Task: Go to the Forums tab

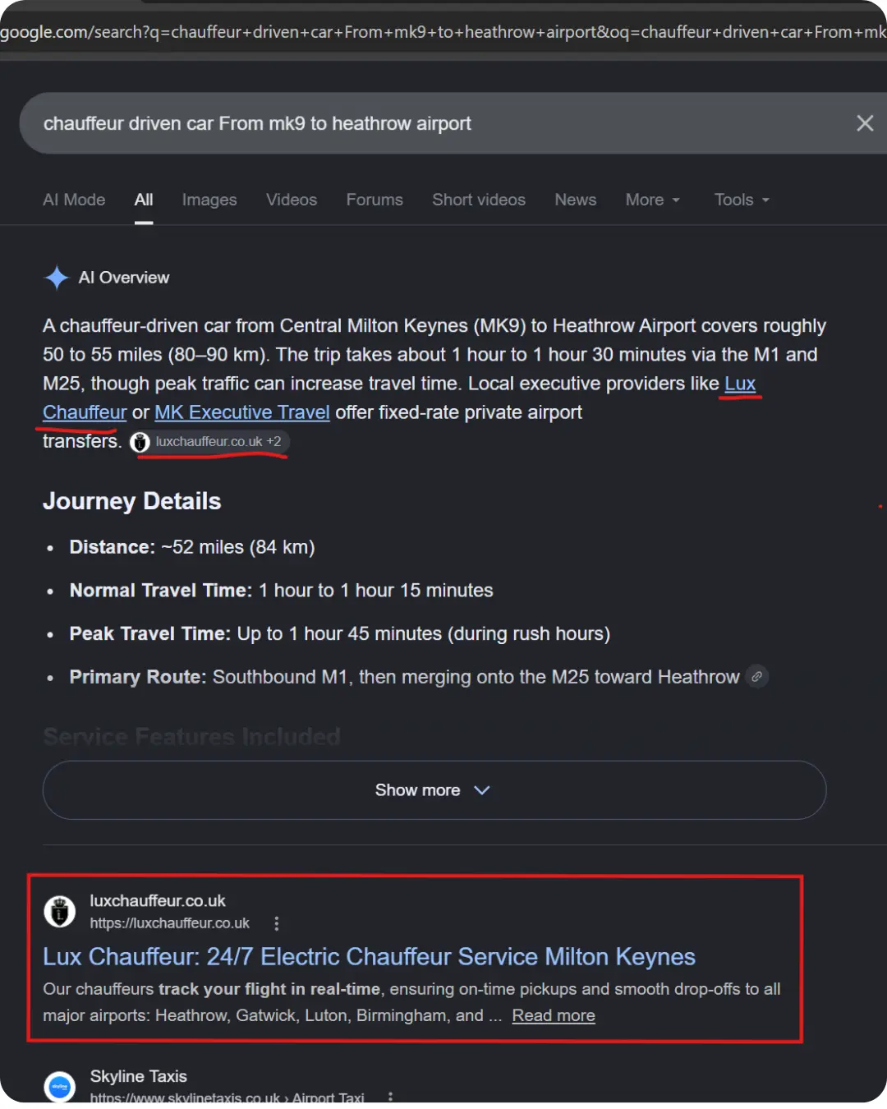Action: pos(375,200)
